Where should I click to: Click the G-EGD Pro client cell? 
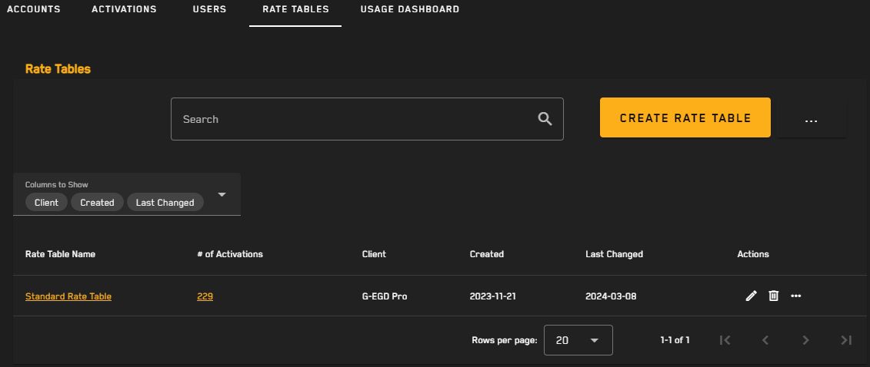click(x=385, y=296)
